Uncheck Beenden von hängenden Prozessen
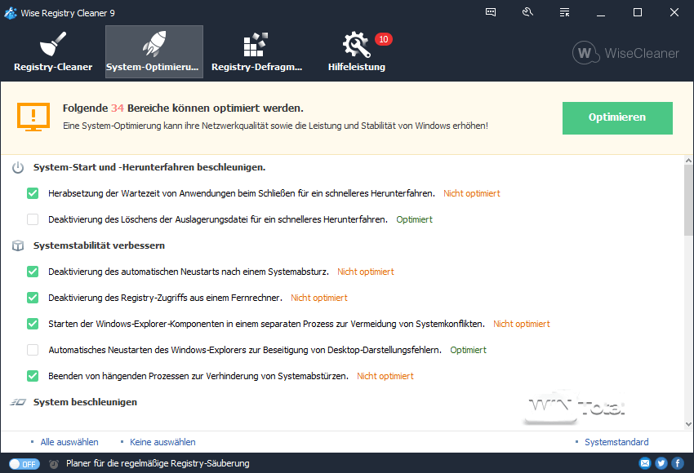The height and width of the screenshot is (473, 694). 33,376
